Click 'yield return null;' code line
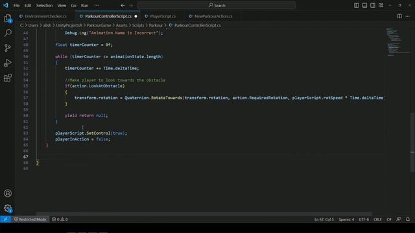The height and width of the screenshot is (233, 415). [x=86, y=115]
